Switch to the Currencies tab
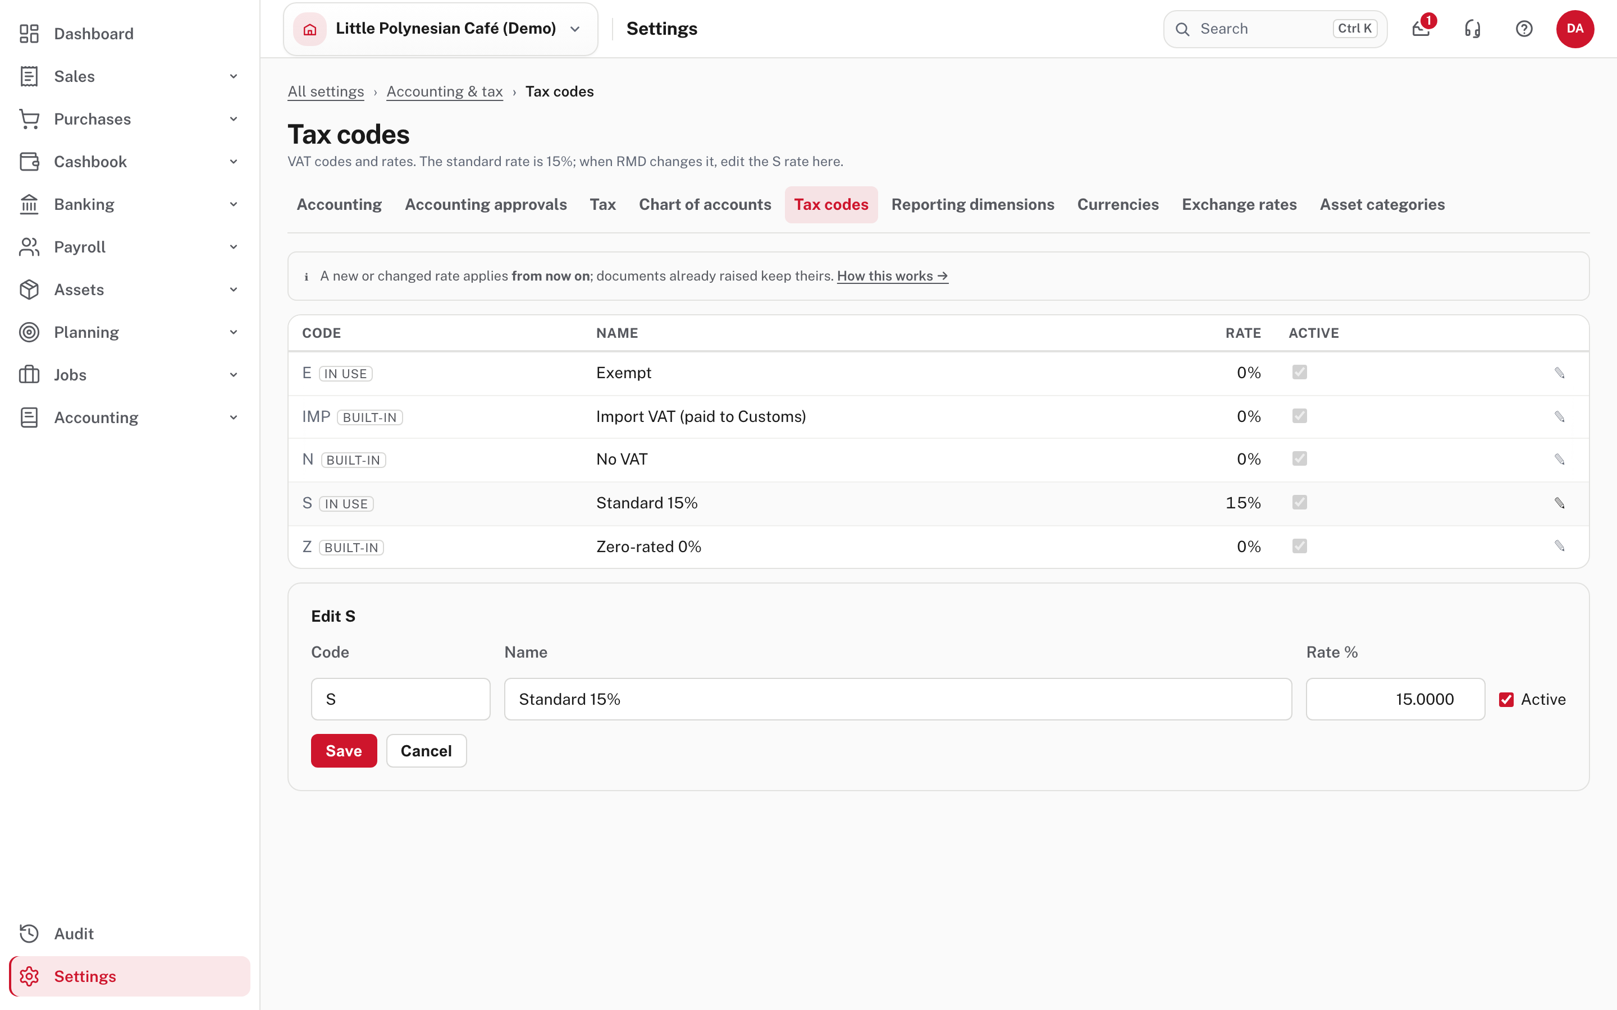The width and height of the screenshot is (1617, 1010). click(1118, 204)
